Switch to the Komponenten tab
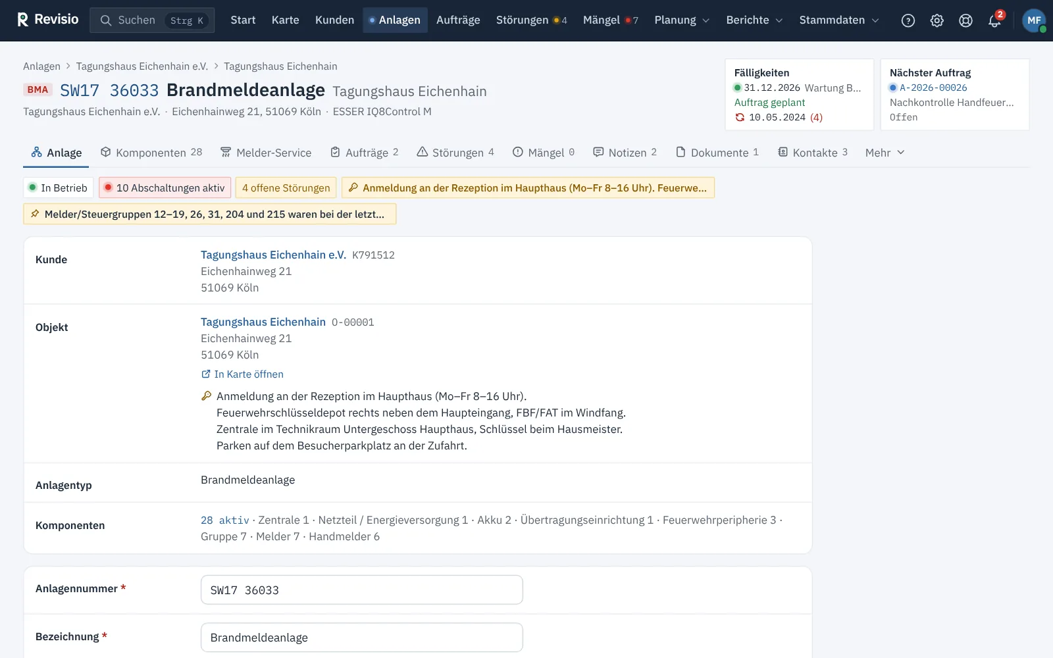Image resolution: width=1053 pixels, height=658 pixels. pyautogui.click(x=151, y=153)
